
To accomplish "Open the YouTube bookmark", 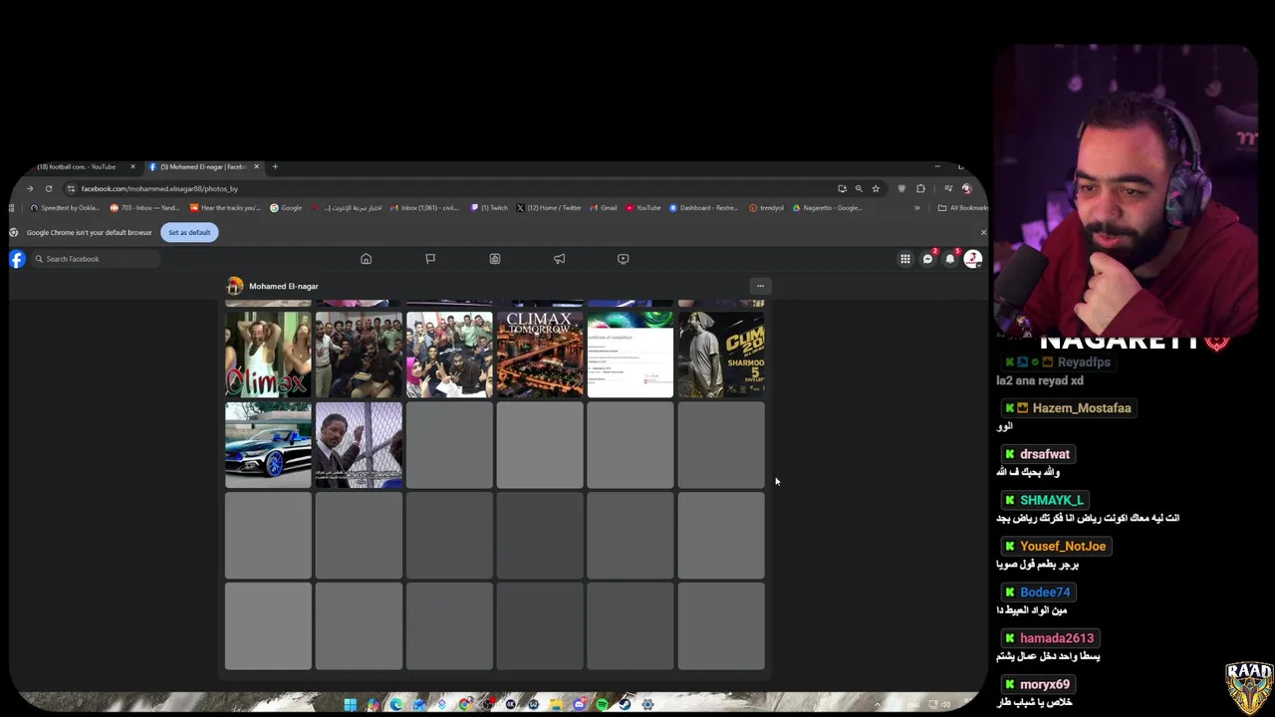I will (x=643, y=208).
